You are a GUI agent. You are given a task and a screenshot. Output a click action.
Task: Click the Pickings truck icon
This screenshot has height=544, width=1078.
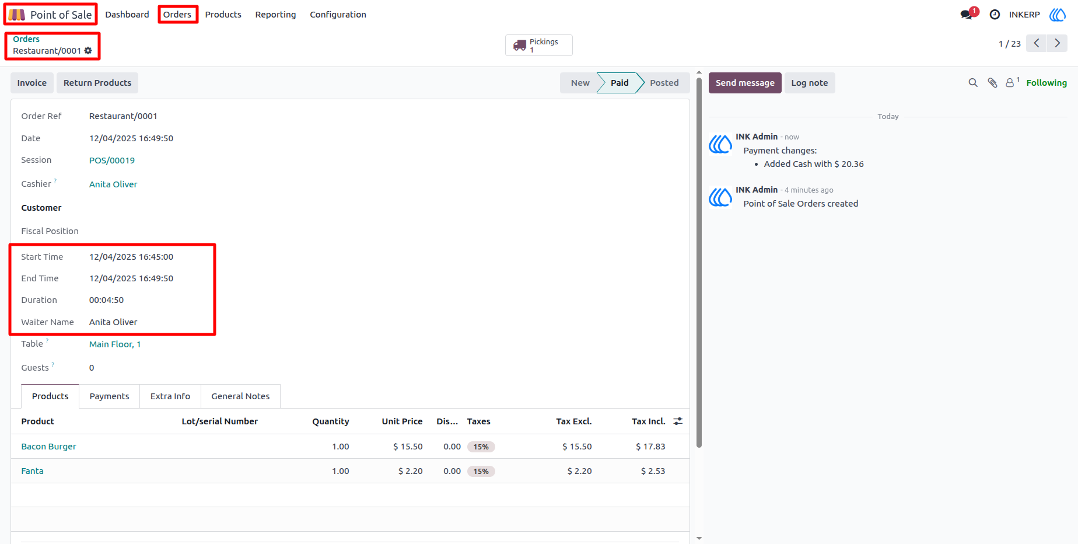click(x=519, y=45)
